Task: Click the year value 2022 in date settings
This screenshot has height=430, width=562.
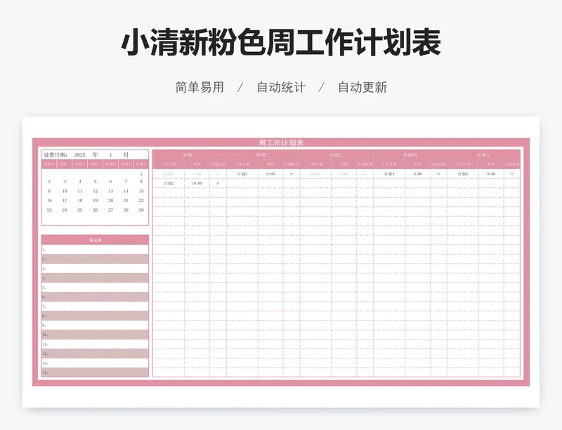Action: pyautogui.click(x=79, y=155)
